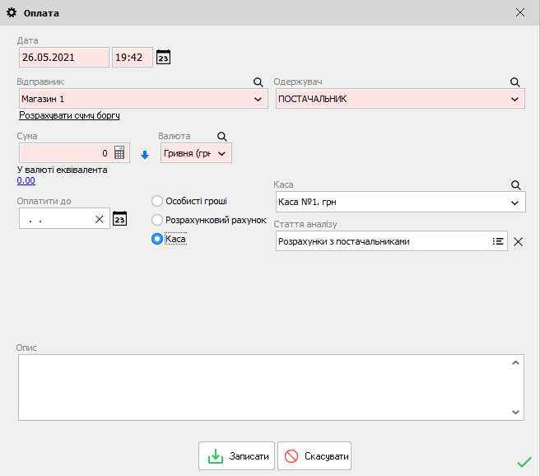
Task: Click Розрахувати суму боргу link
Action: (69, 115)
